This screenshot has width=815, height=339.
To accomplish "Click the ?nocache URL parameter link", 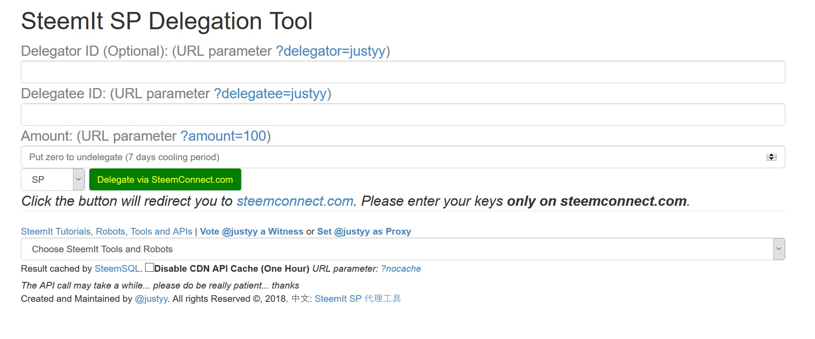I will tap(401, 269).
